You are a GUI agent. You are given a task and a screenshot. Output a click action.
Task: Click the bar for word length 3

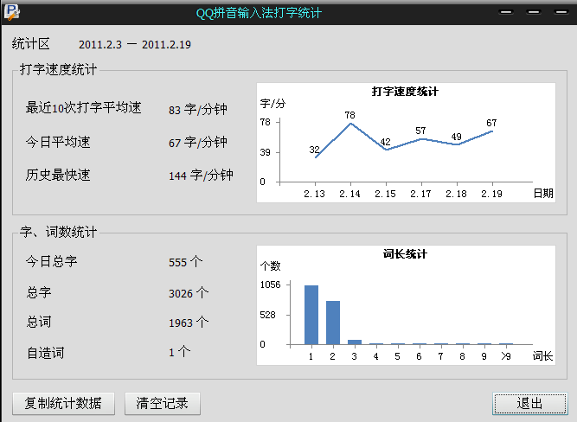tap(355, 342)
